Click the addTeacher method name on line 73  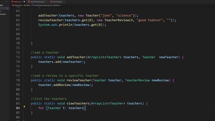76,57
